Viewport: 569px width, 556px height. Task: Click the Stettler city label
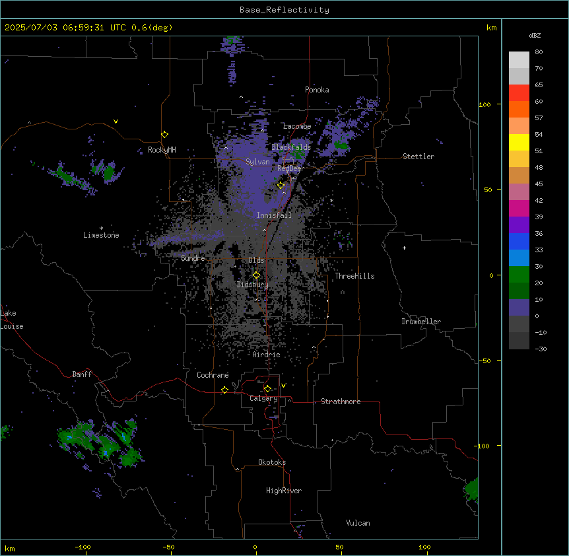[x=418, y=156]
